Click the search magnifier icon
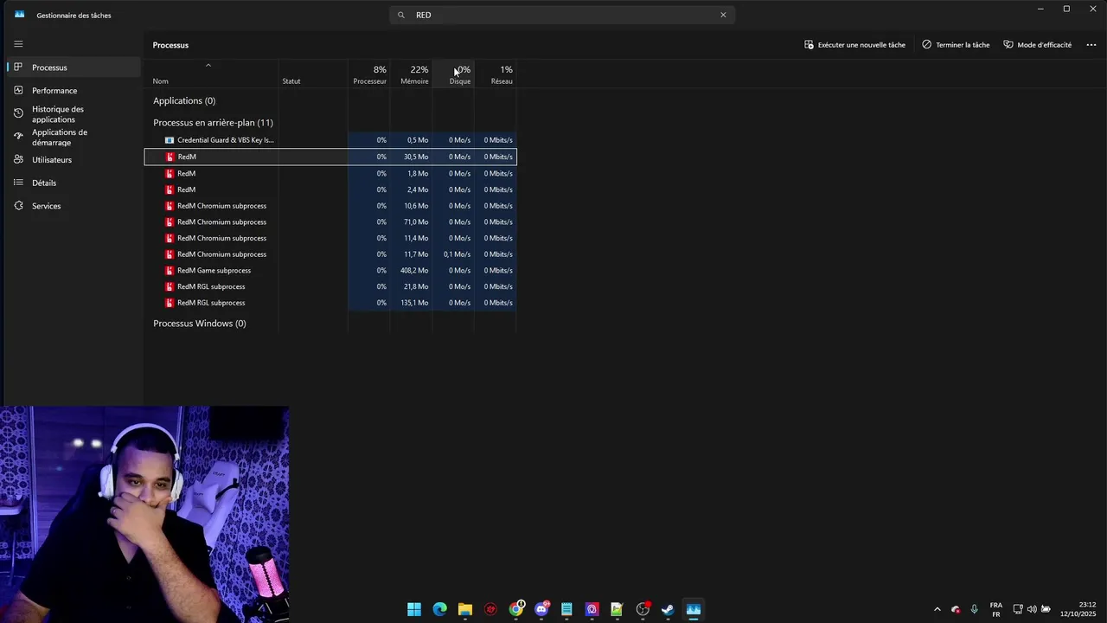1107x623 pixels. click(x=401, y=15)
